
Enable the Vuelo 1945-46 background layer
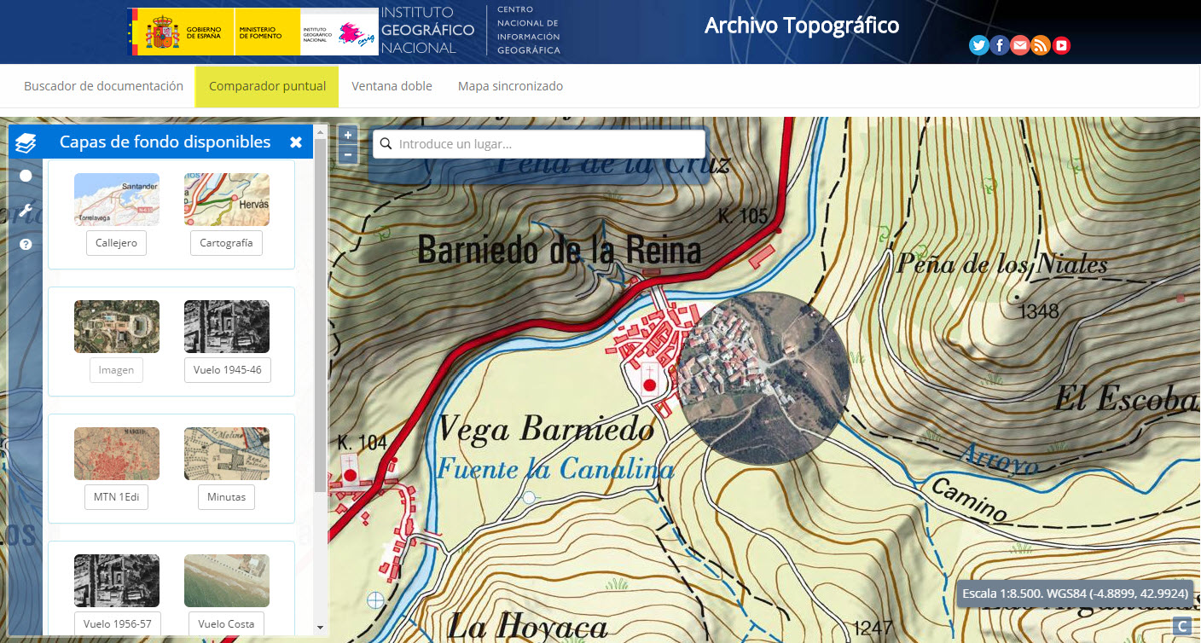coord(227,370)
